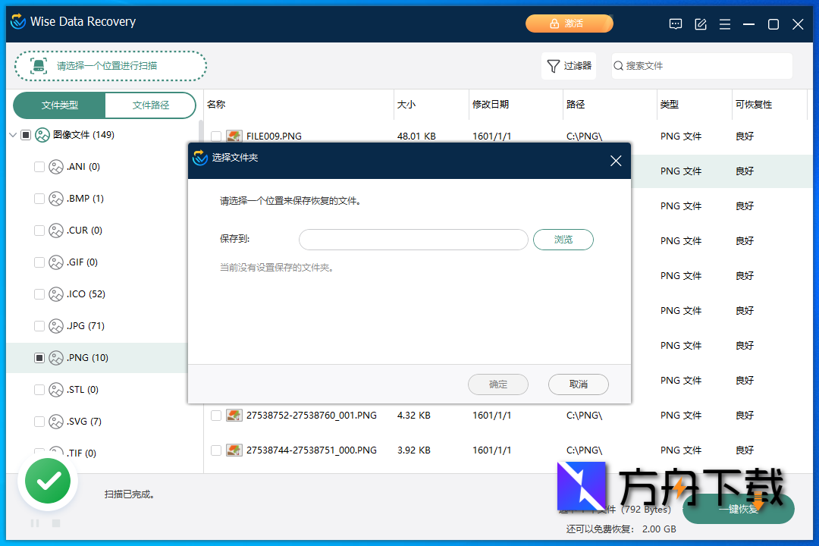Click the Wise Data Recovery logo icon
Image resolution: width=819 pixels, height=546 pixels.
(17, 22)
